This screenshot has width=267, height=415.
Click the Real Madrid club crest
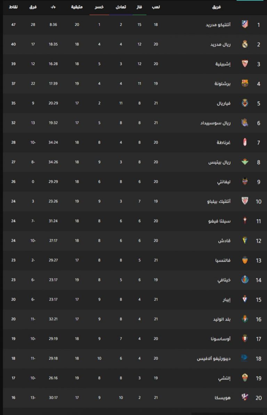tap(245, 44)
